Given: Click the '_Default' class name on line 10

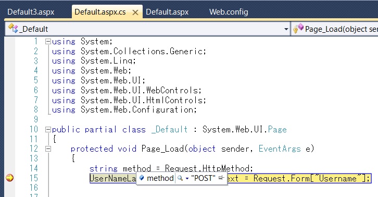Looking at the screenshot, I should click(x=169, y=129).
